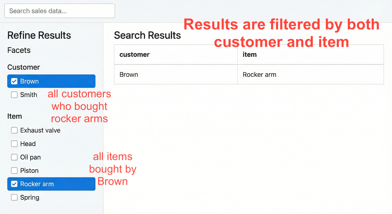Image resolution: width=392 pixels, height=214 pixels.
Task: Click the Refine Results heading
Action: tap(39, 35)
